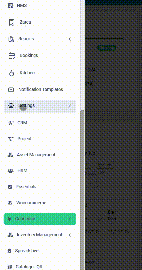
Task: Select the highlighted Connector entry
Action: [40, 219]
